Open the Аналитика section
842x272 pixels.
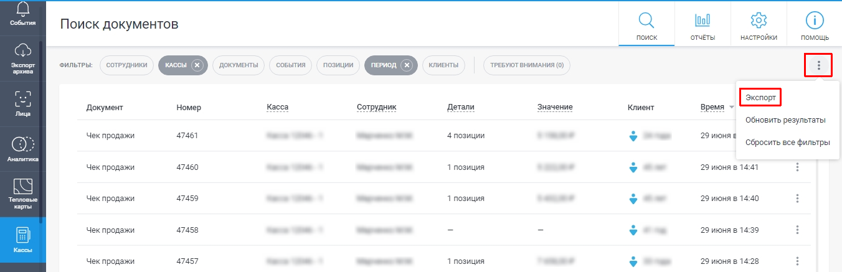[x=22, y=149]
